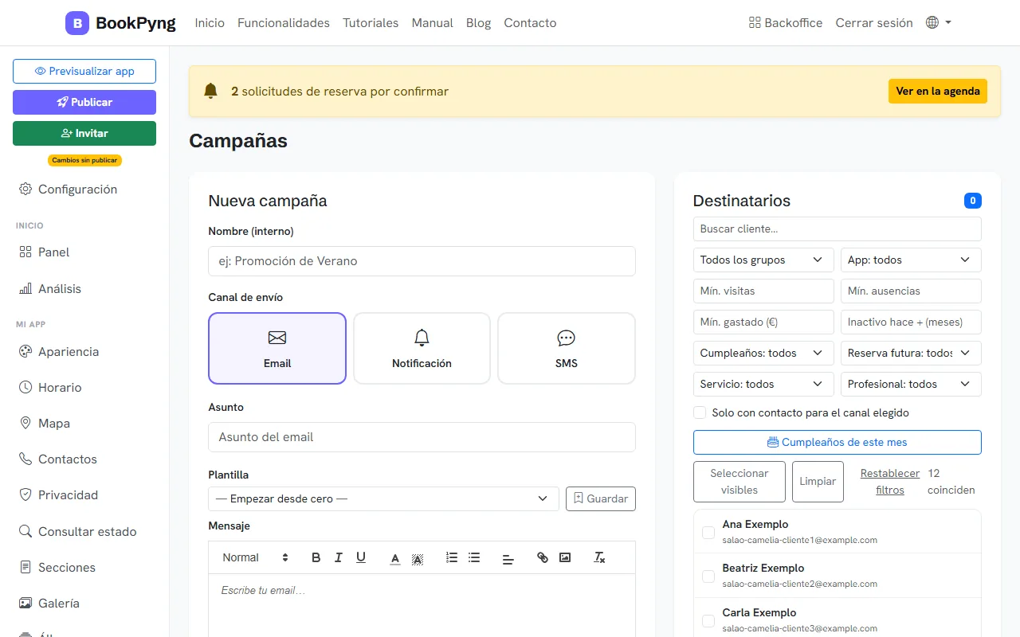Open language globe menu in header
Image resolution: width=1020 pixels, height=637 pixels.
point(939,23)
